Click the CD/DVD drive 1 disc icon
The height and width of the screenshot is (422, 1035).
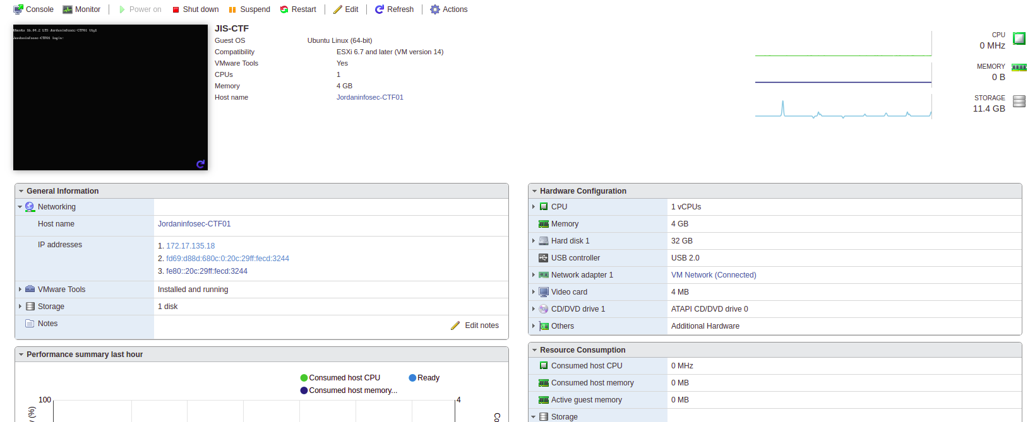pos(544,309)
